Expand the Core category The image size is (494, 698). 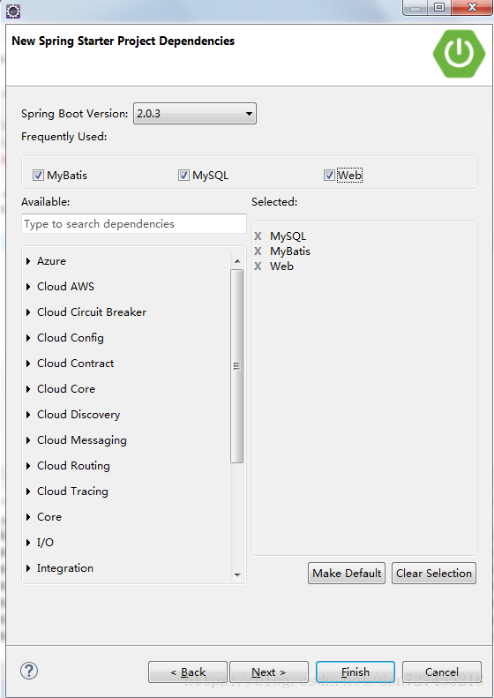[x=28, y=517]
